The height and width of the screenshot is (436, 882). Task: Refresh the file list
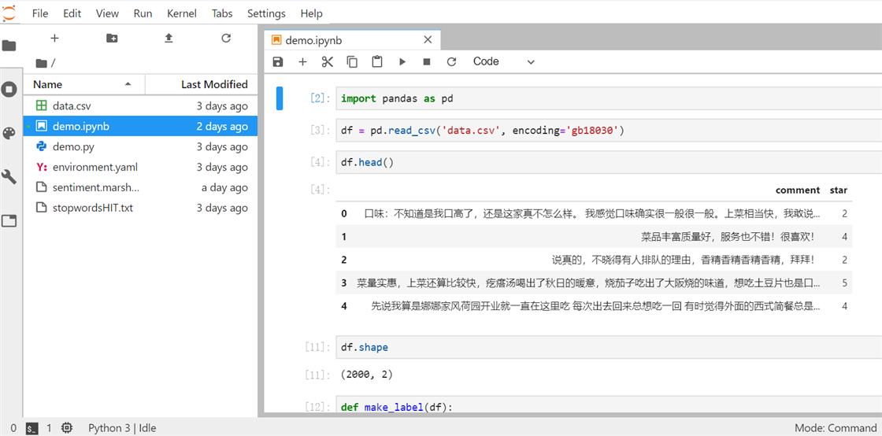[226, 38]
